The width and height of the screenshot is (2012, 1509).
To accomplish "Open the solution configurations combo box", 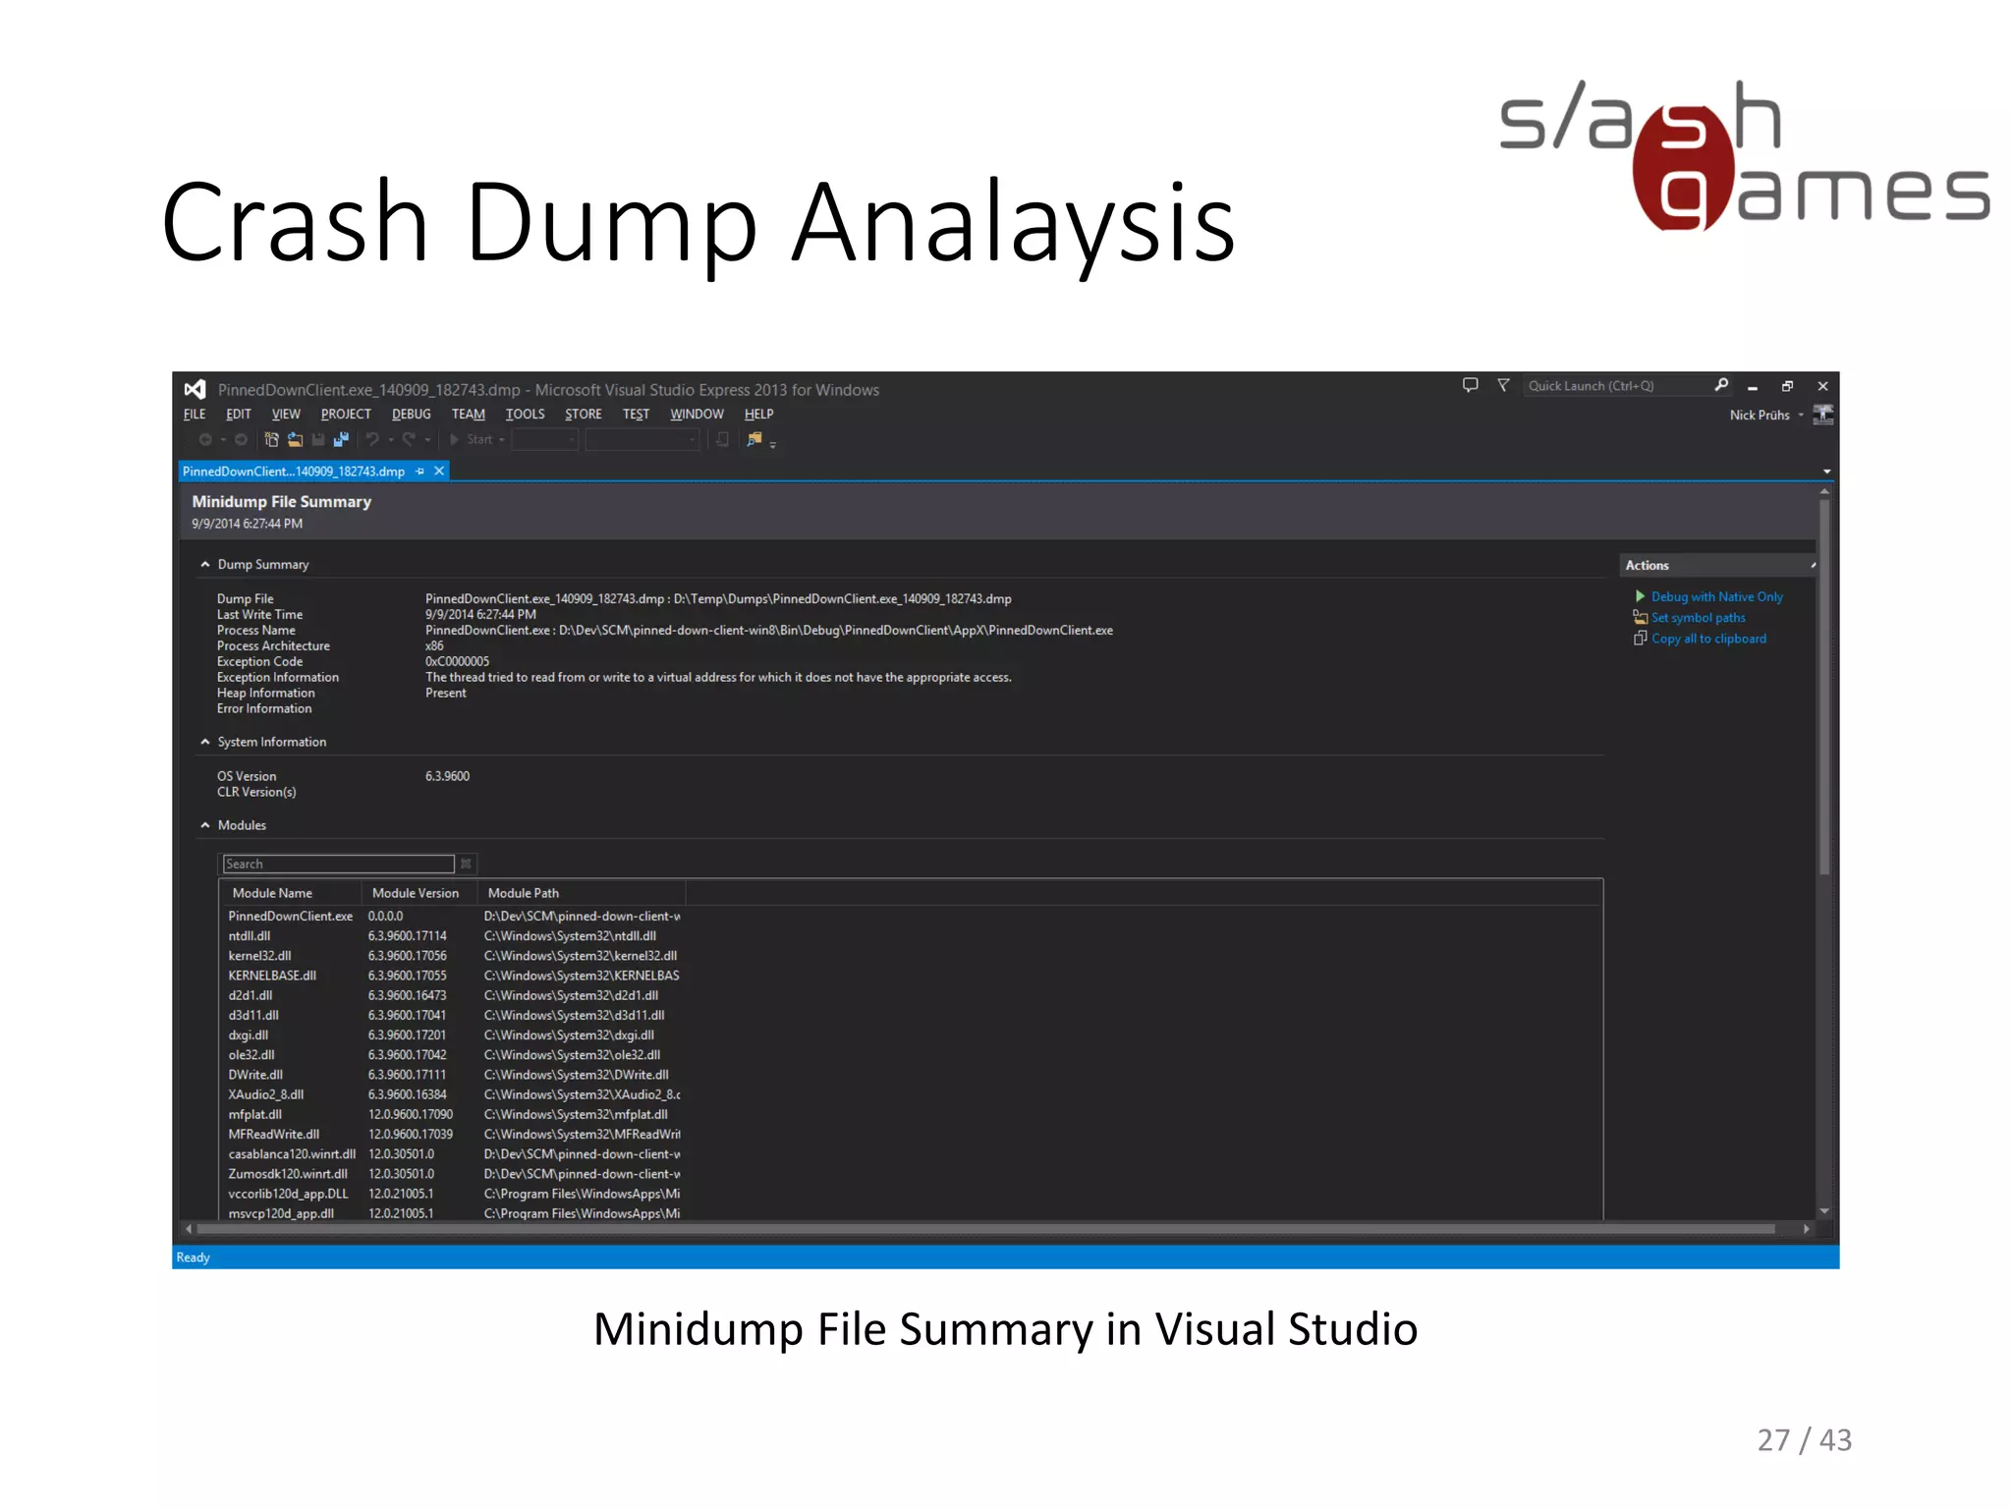I will (x=545, y=440).
